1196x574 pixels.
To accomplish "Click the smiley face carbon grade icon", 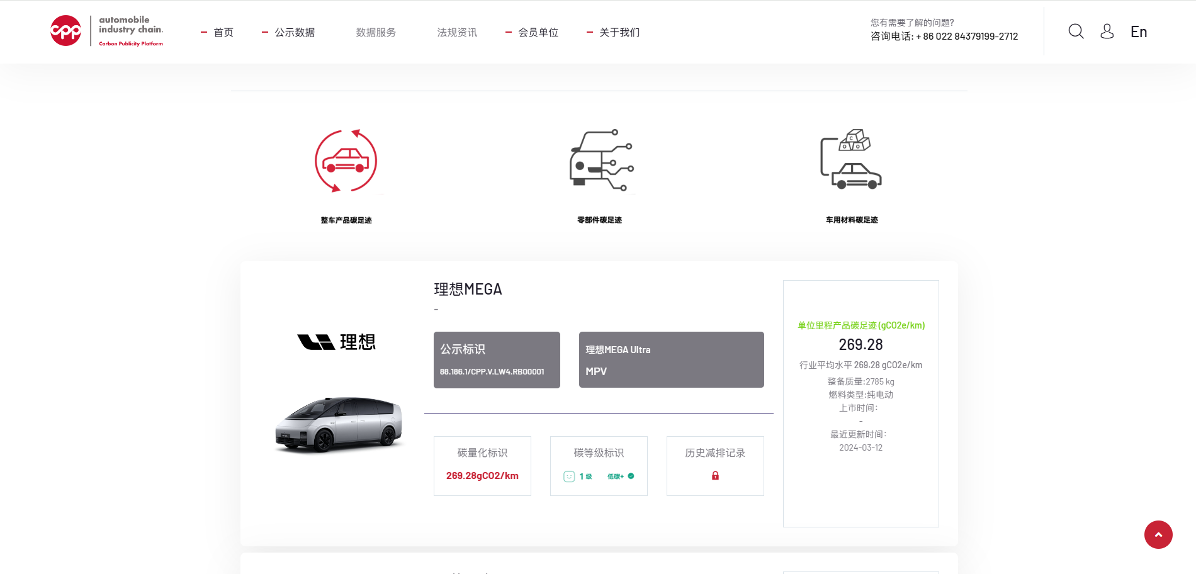I will coord(569,476).
